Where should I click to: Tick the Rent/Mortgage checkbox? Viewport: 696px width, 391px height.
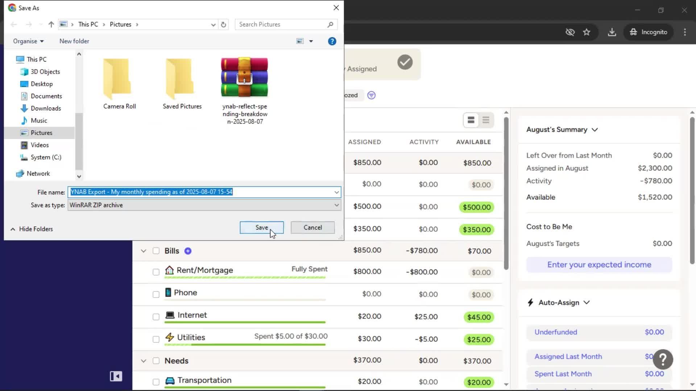[156, 272]
